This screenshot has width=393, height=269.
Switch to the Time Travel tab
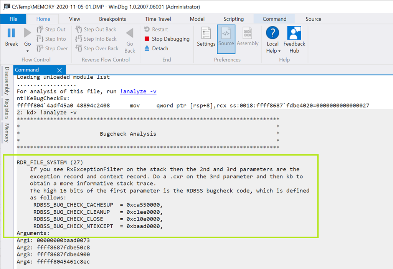[x=158, y=19]
